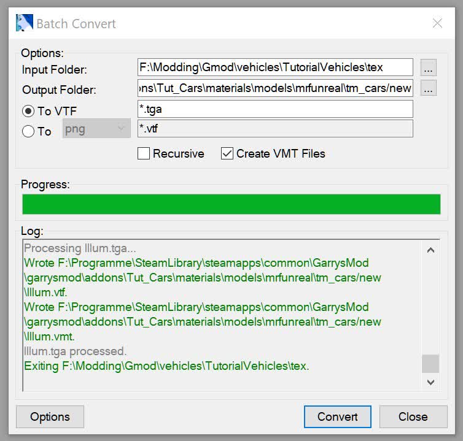463x441 pixels.
Task: Click the green progress bar
Action: pos(231,204)
